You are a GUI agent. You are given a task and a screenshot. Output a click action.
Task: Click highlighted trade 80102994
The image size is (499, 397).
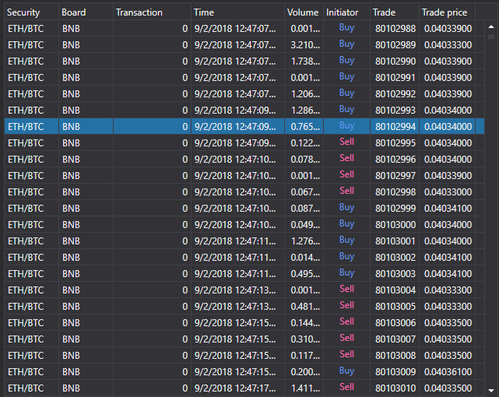[395, 127]
